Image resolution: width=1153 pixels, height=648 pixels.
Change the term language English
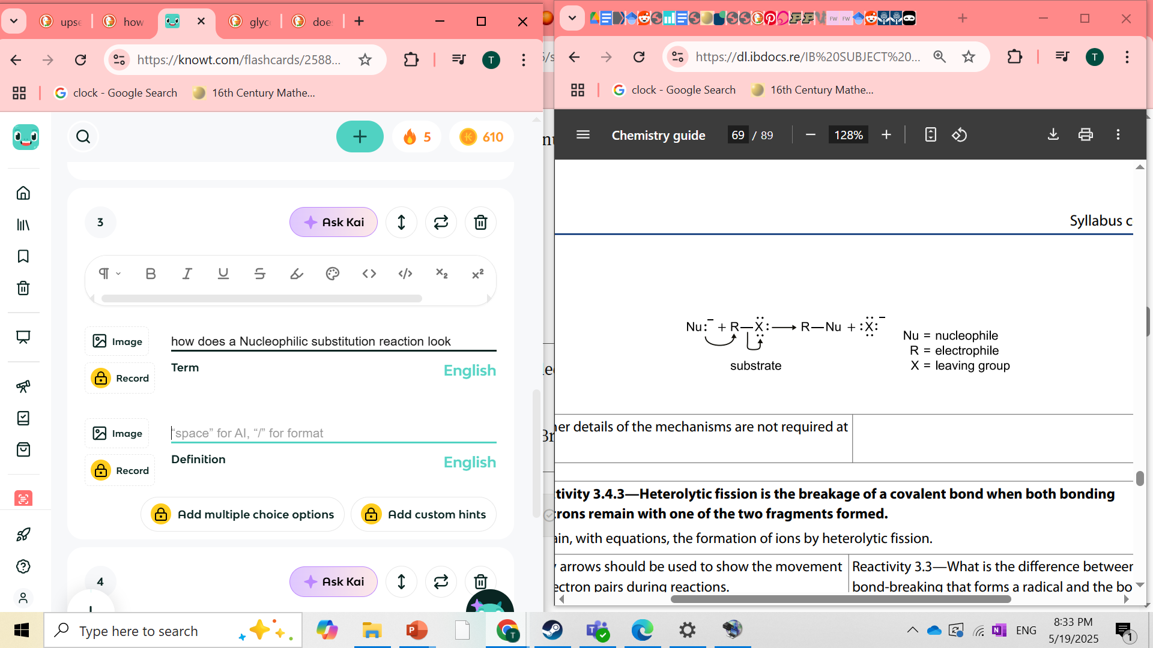(470, 370)
